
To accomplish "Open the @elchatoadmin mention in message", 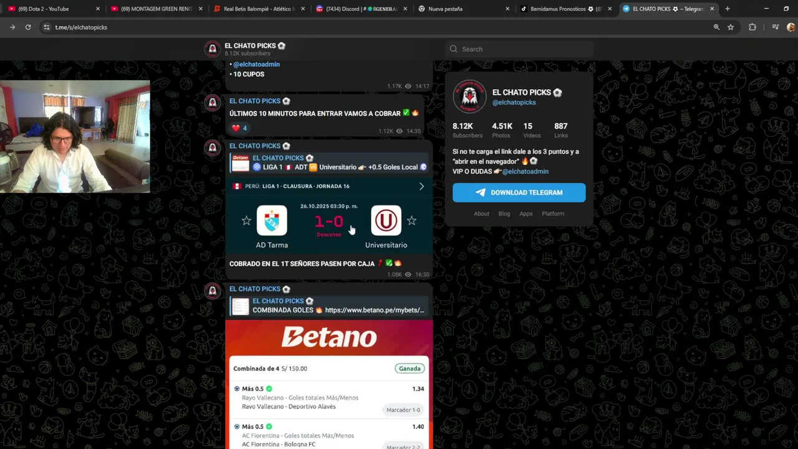I will coord(256,64).
